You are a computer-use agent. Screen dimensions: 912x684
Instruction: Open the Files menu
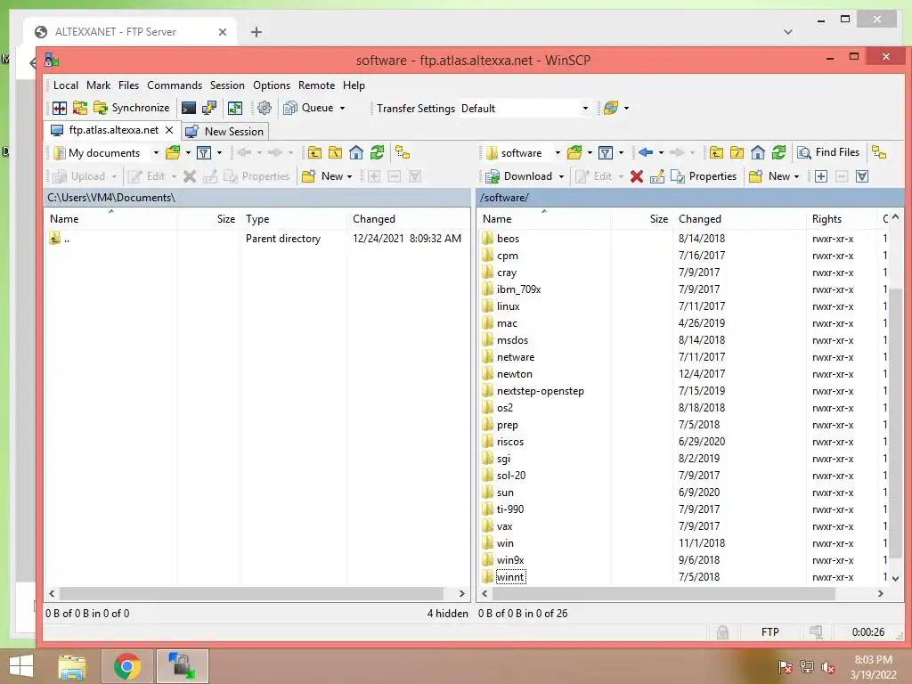coord(128,85)
